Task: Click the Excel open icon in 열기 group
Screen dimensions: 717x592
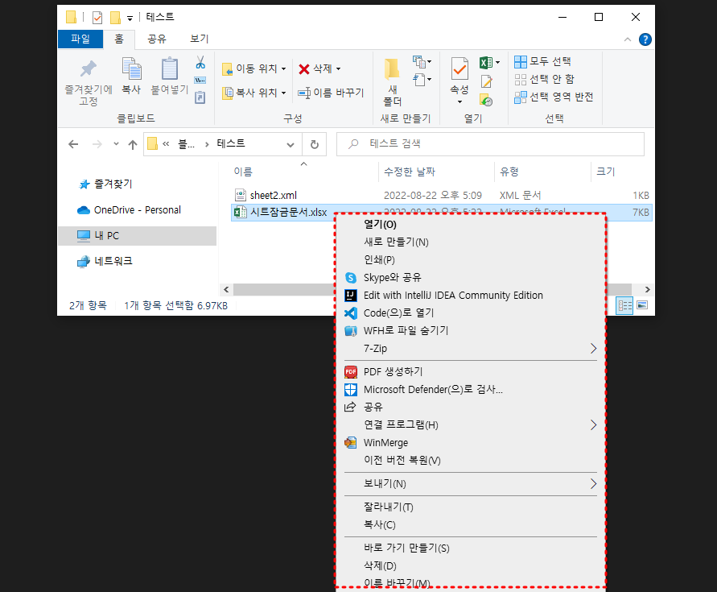Action: (485, 62)
